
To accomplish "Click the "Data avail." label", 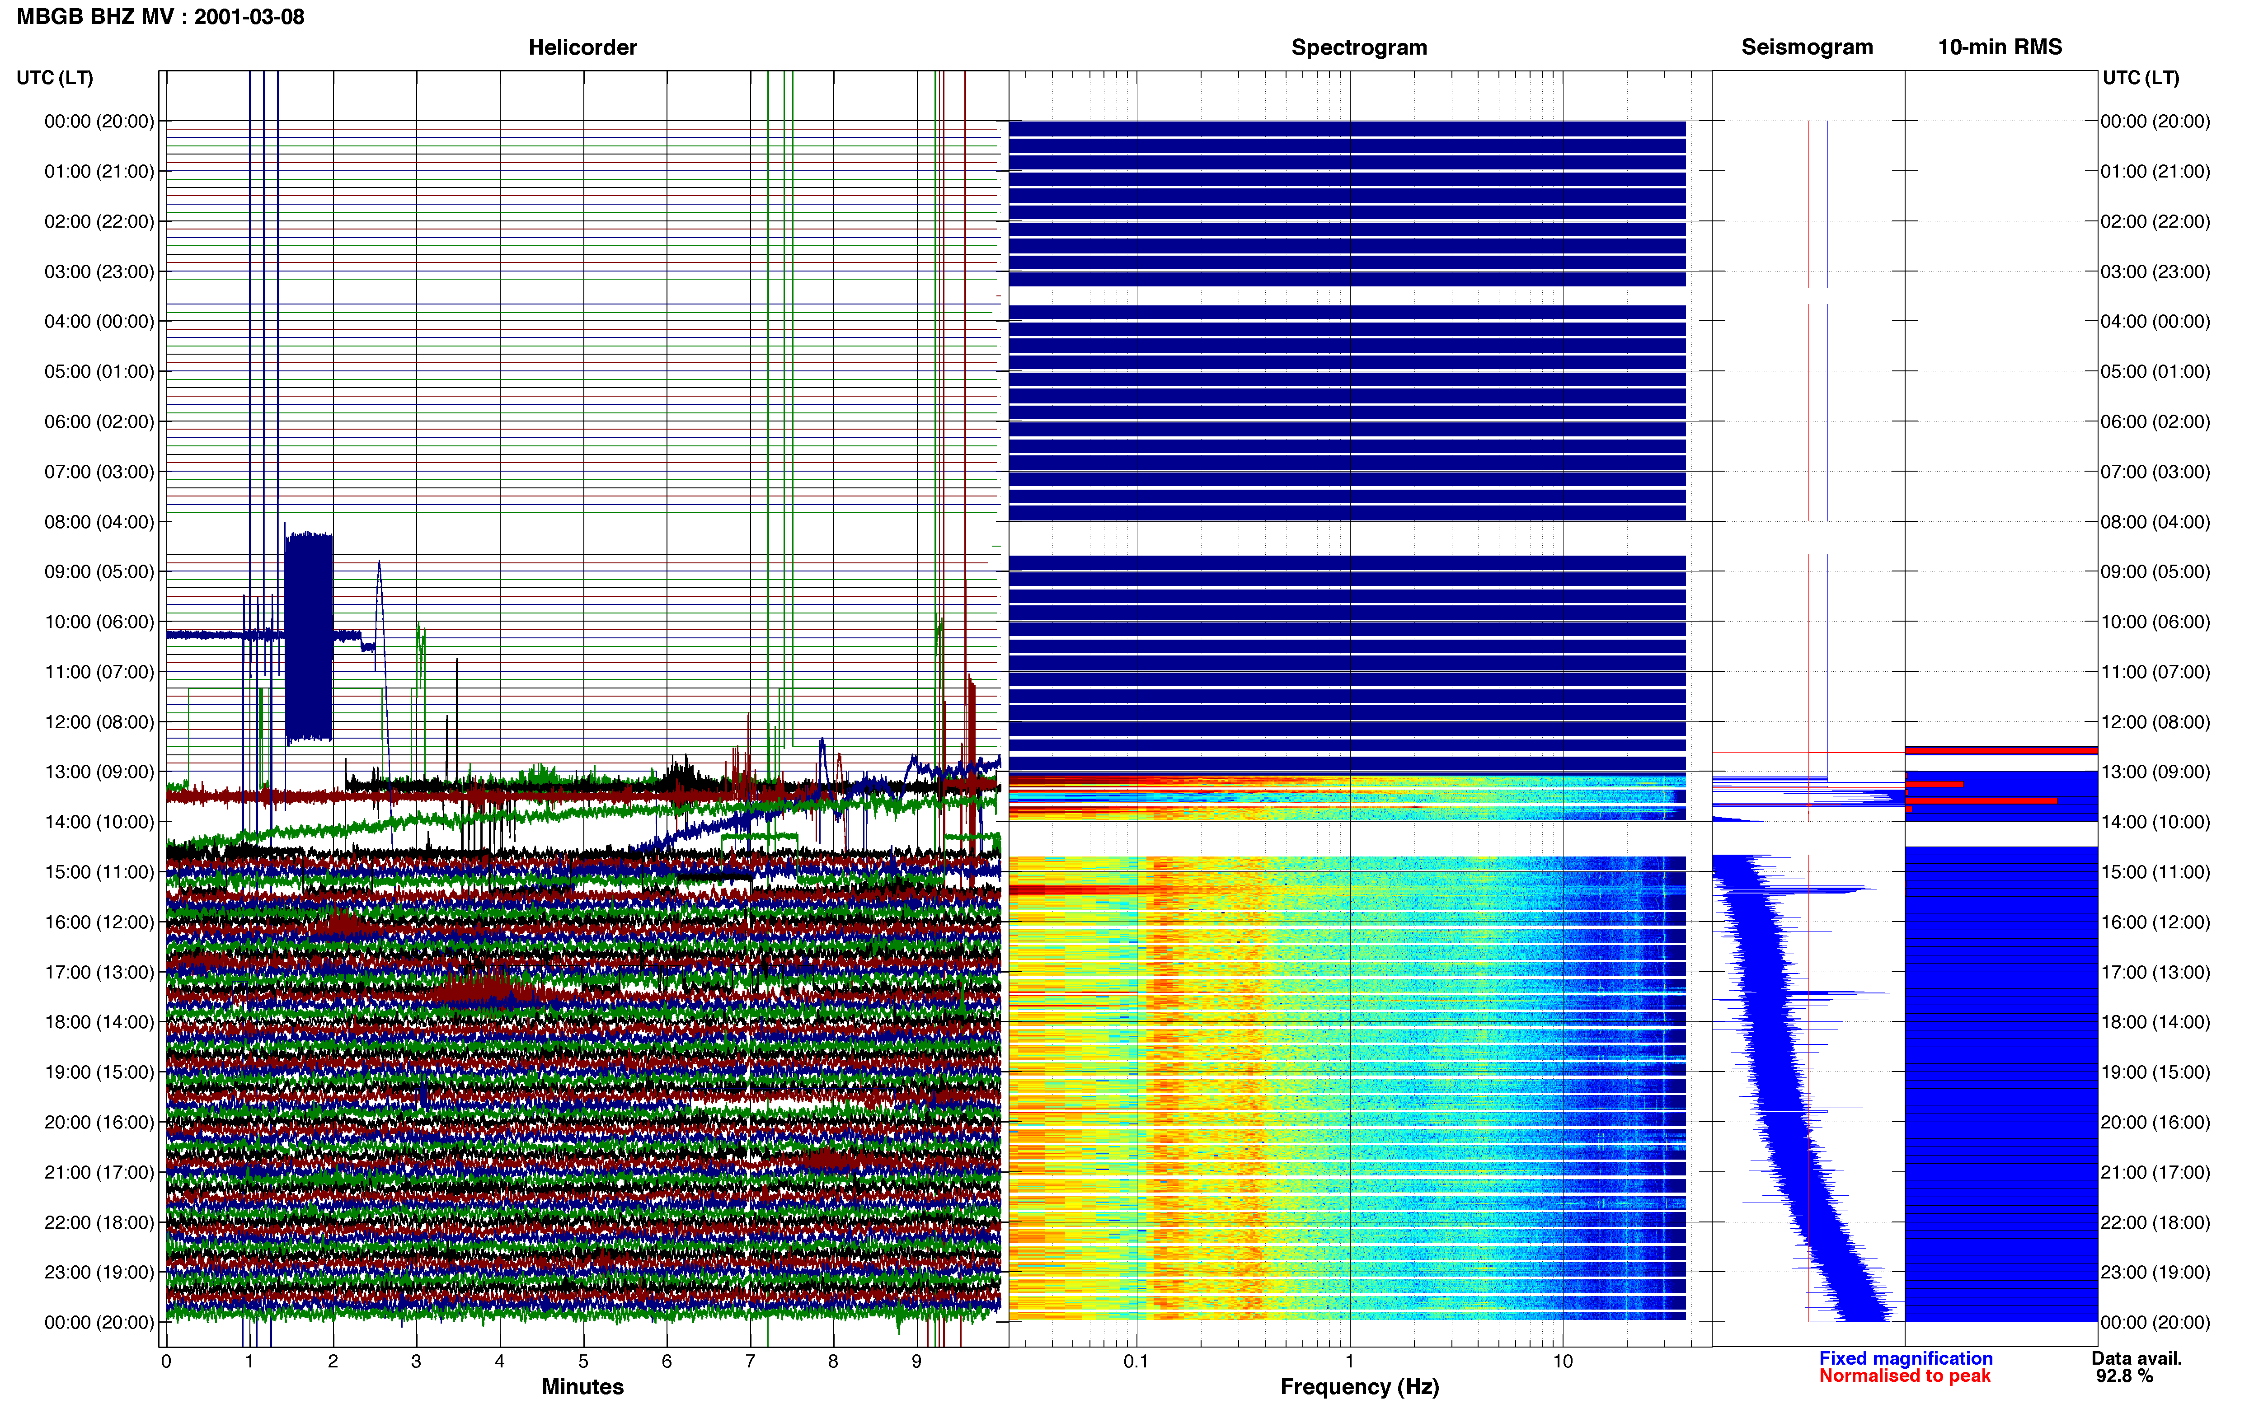I will [x=2137, y=1358].
